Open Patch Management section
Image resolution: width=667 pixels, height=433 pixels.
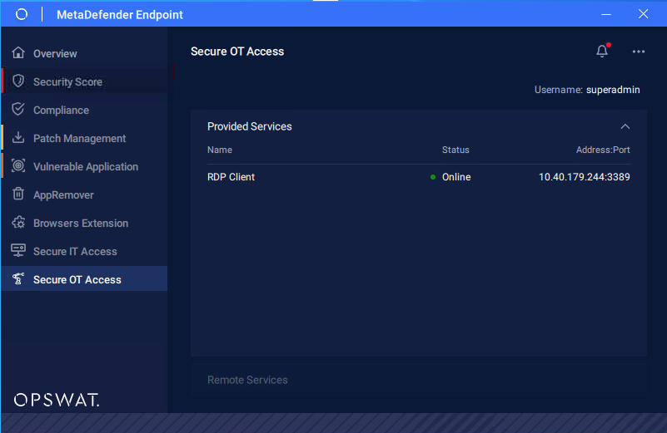(x=84, y=139)
